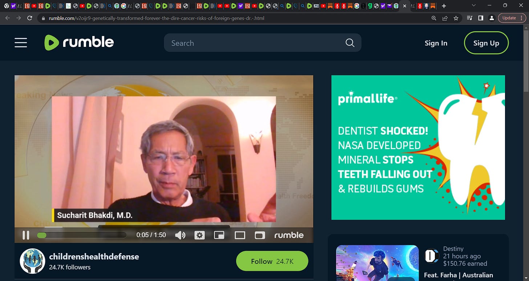
Task: Expand the tab search dropdown
Action: (473, 6)
